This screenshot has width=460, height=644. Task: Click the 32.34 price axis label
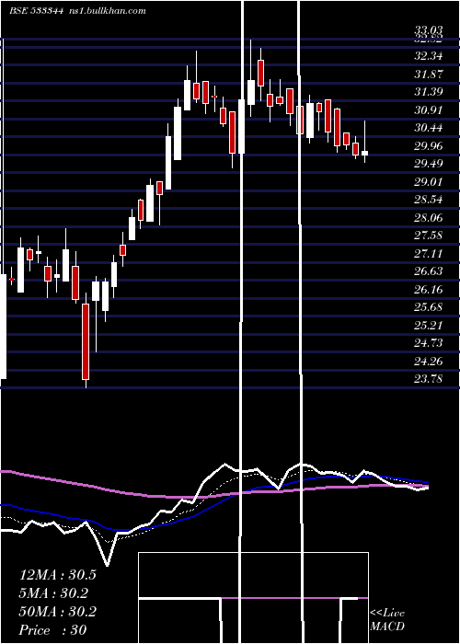429,56
